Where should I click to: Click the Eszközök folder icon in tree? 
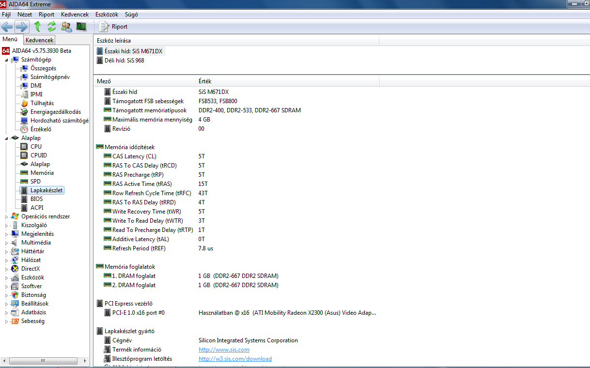tap(15, 277)
